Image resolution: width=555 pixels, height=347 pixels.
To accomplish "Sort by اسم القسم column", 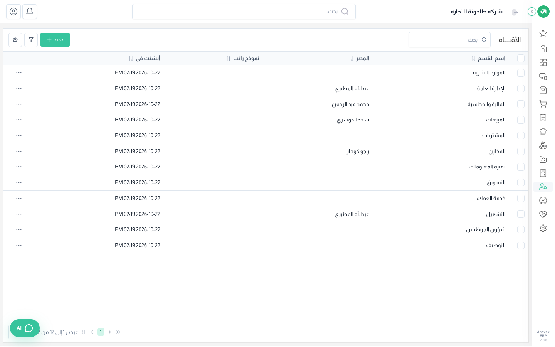I will [488, 59].
